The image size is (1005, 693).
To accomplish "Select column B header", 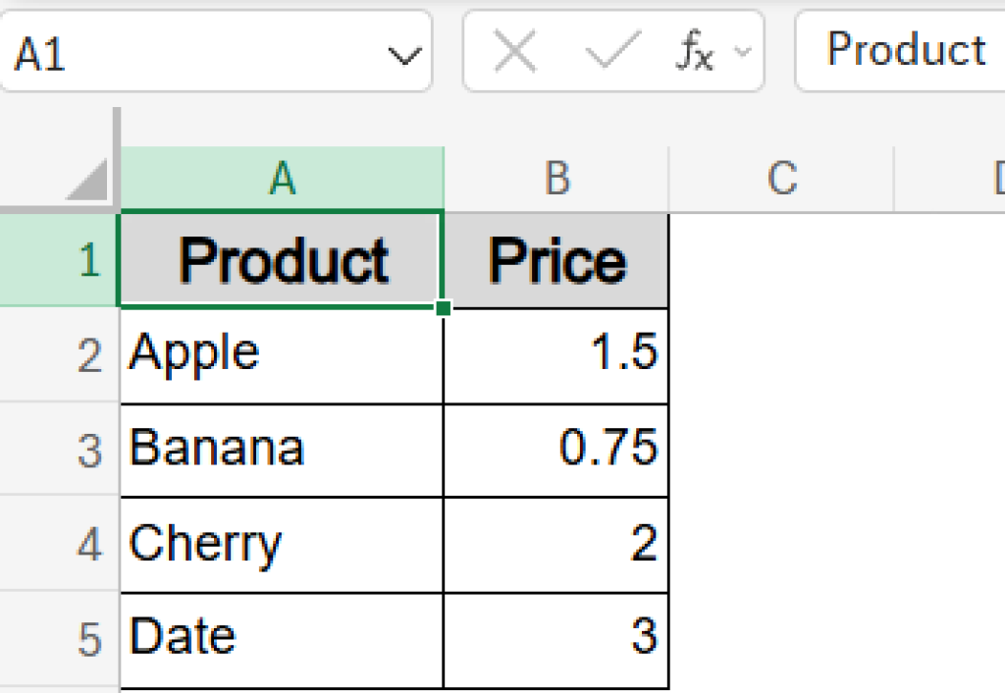I will (x=556, y=179).
